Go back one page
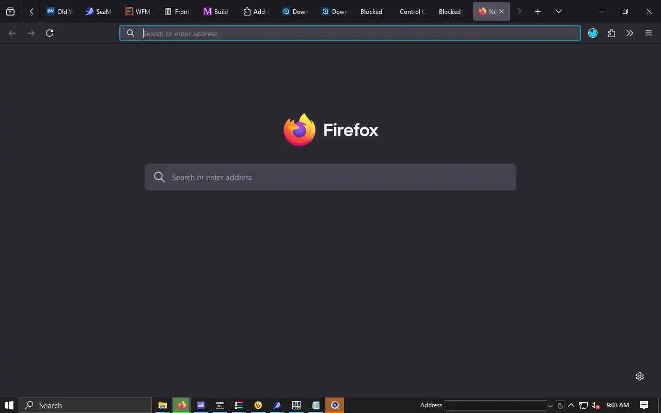This screenshot has height=413, width=661. tap(12, 33)
